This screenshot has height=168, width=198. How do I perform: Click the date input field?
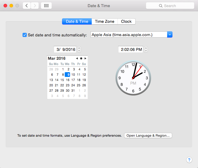65,49
